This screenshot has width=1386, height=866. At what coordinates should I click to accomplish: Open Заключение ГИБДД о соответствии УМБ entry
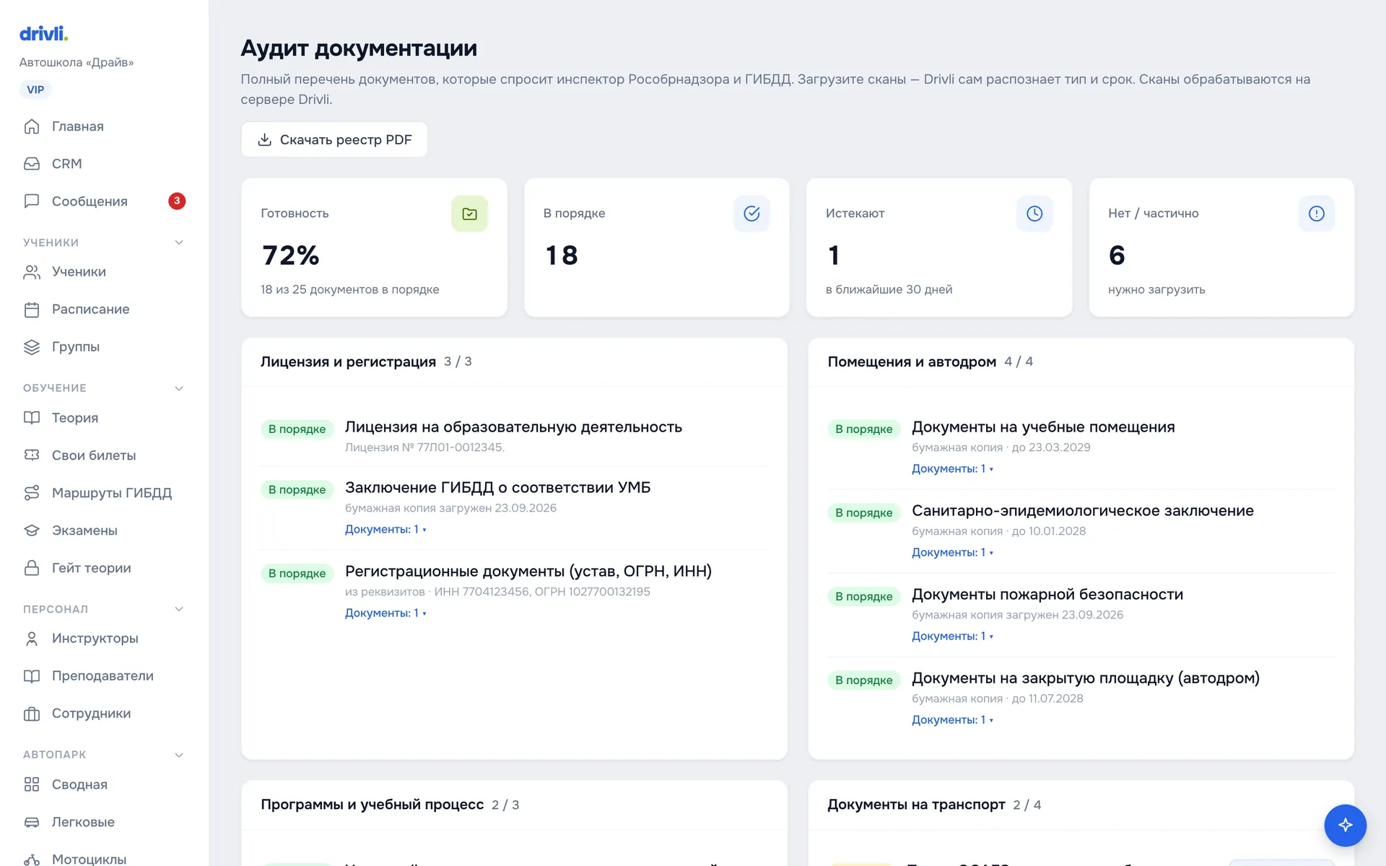tap(497, 487)
